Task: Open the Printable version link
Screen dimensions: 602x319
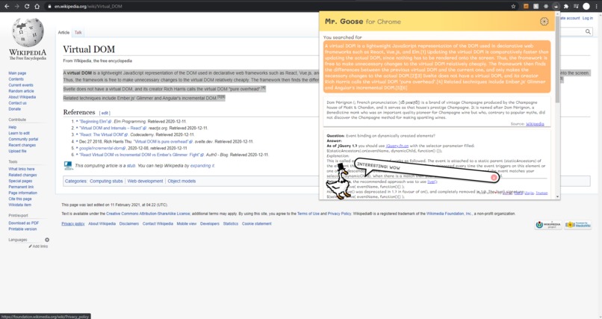Action: [x=22, y=229]
